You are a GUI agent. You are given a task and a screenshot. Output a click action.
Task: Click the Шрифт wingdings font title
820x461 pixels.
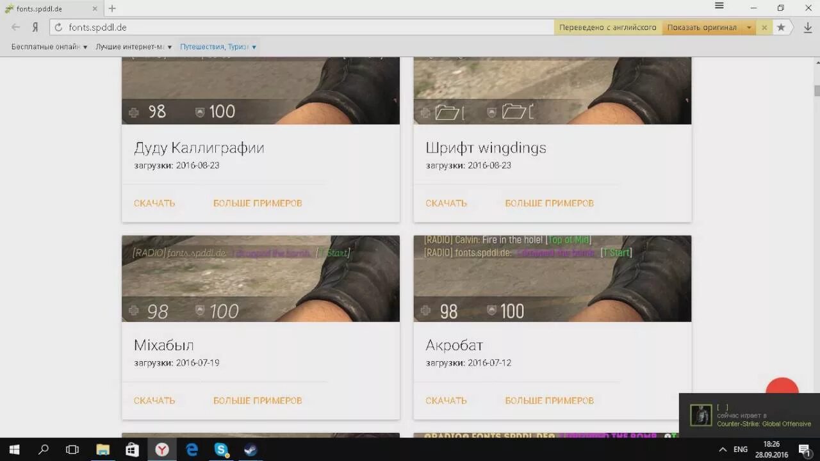(x=486, y=148)
